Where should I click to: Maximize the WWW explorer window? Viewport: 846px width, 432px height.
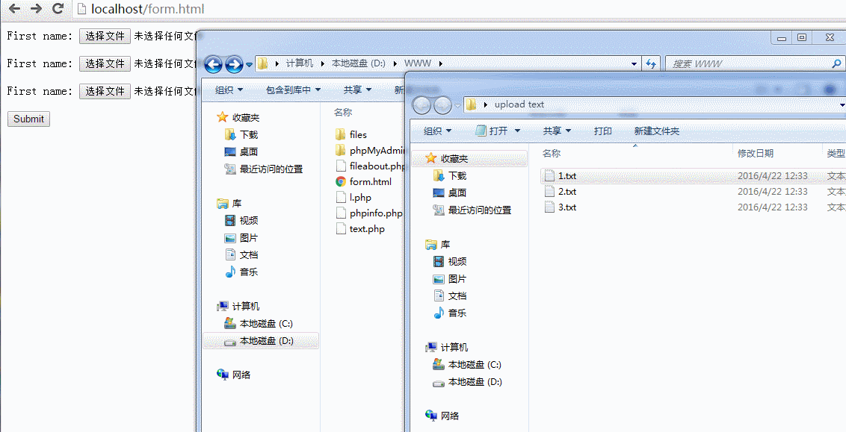click(802, 37)
